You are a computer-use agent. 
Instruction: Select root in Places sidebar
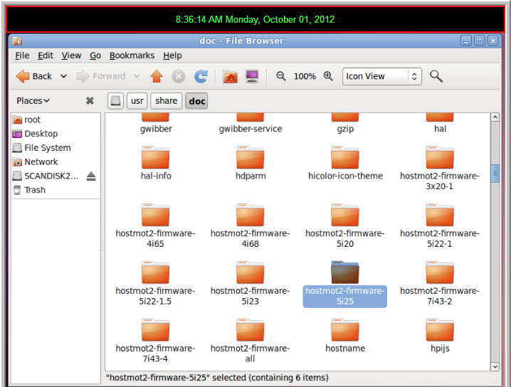(x=56, y=120)
